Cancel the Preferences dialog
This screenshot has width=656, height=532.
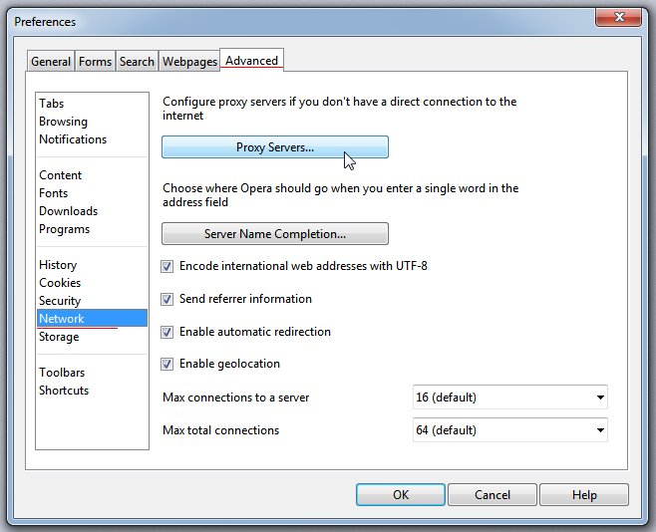pos(492,495)
